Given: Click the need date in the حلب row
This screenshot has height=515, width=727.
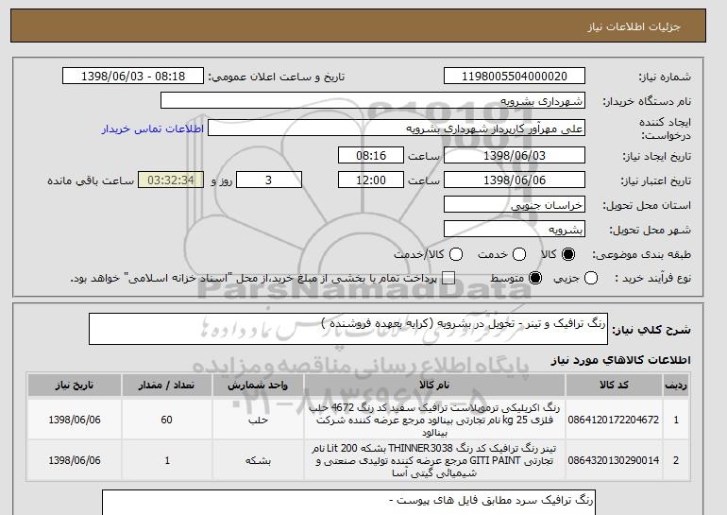Looking at the screenshot, I should 75,420.
